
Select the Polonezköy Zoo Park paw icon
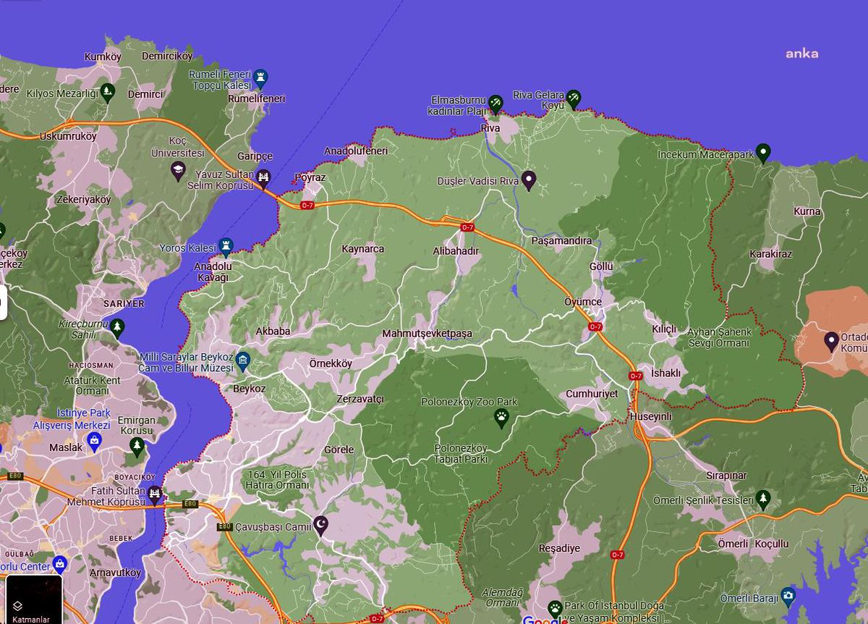[501, 417]
